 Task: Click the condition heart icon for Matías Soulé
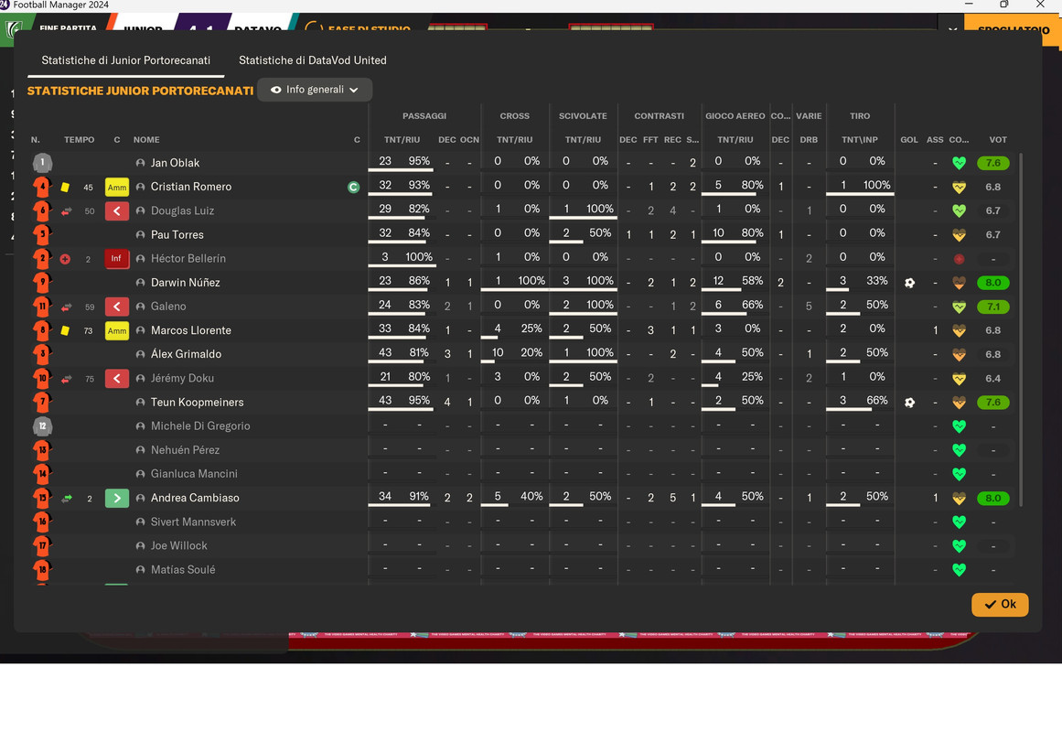tap(959, 570)
